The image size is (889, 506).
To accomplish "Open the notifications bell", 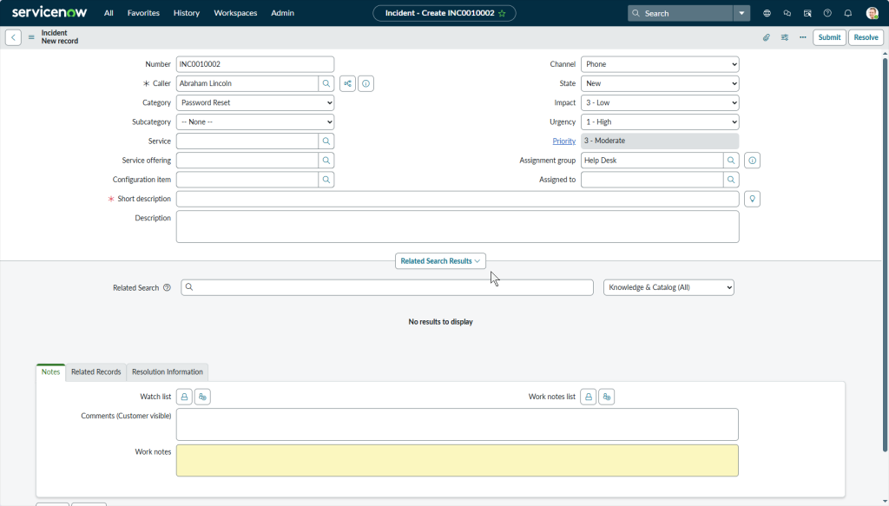I will [x=847, y=13].
